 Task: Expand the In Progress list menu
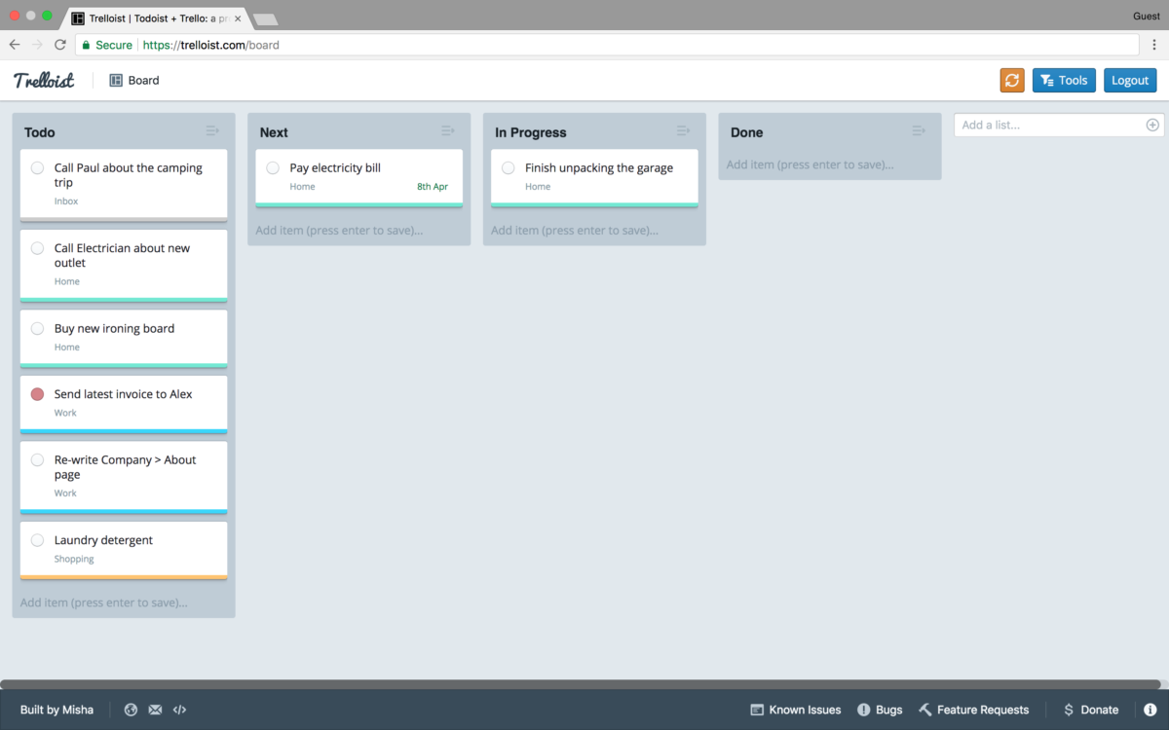pyautogui.click(x=683, y=131)
